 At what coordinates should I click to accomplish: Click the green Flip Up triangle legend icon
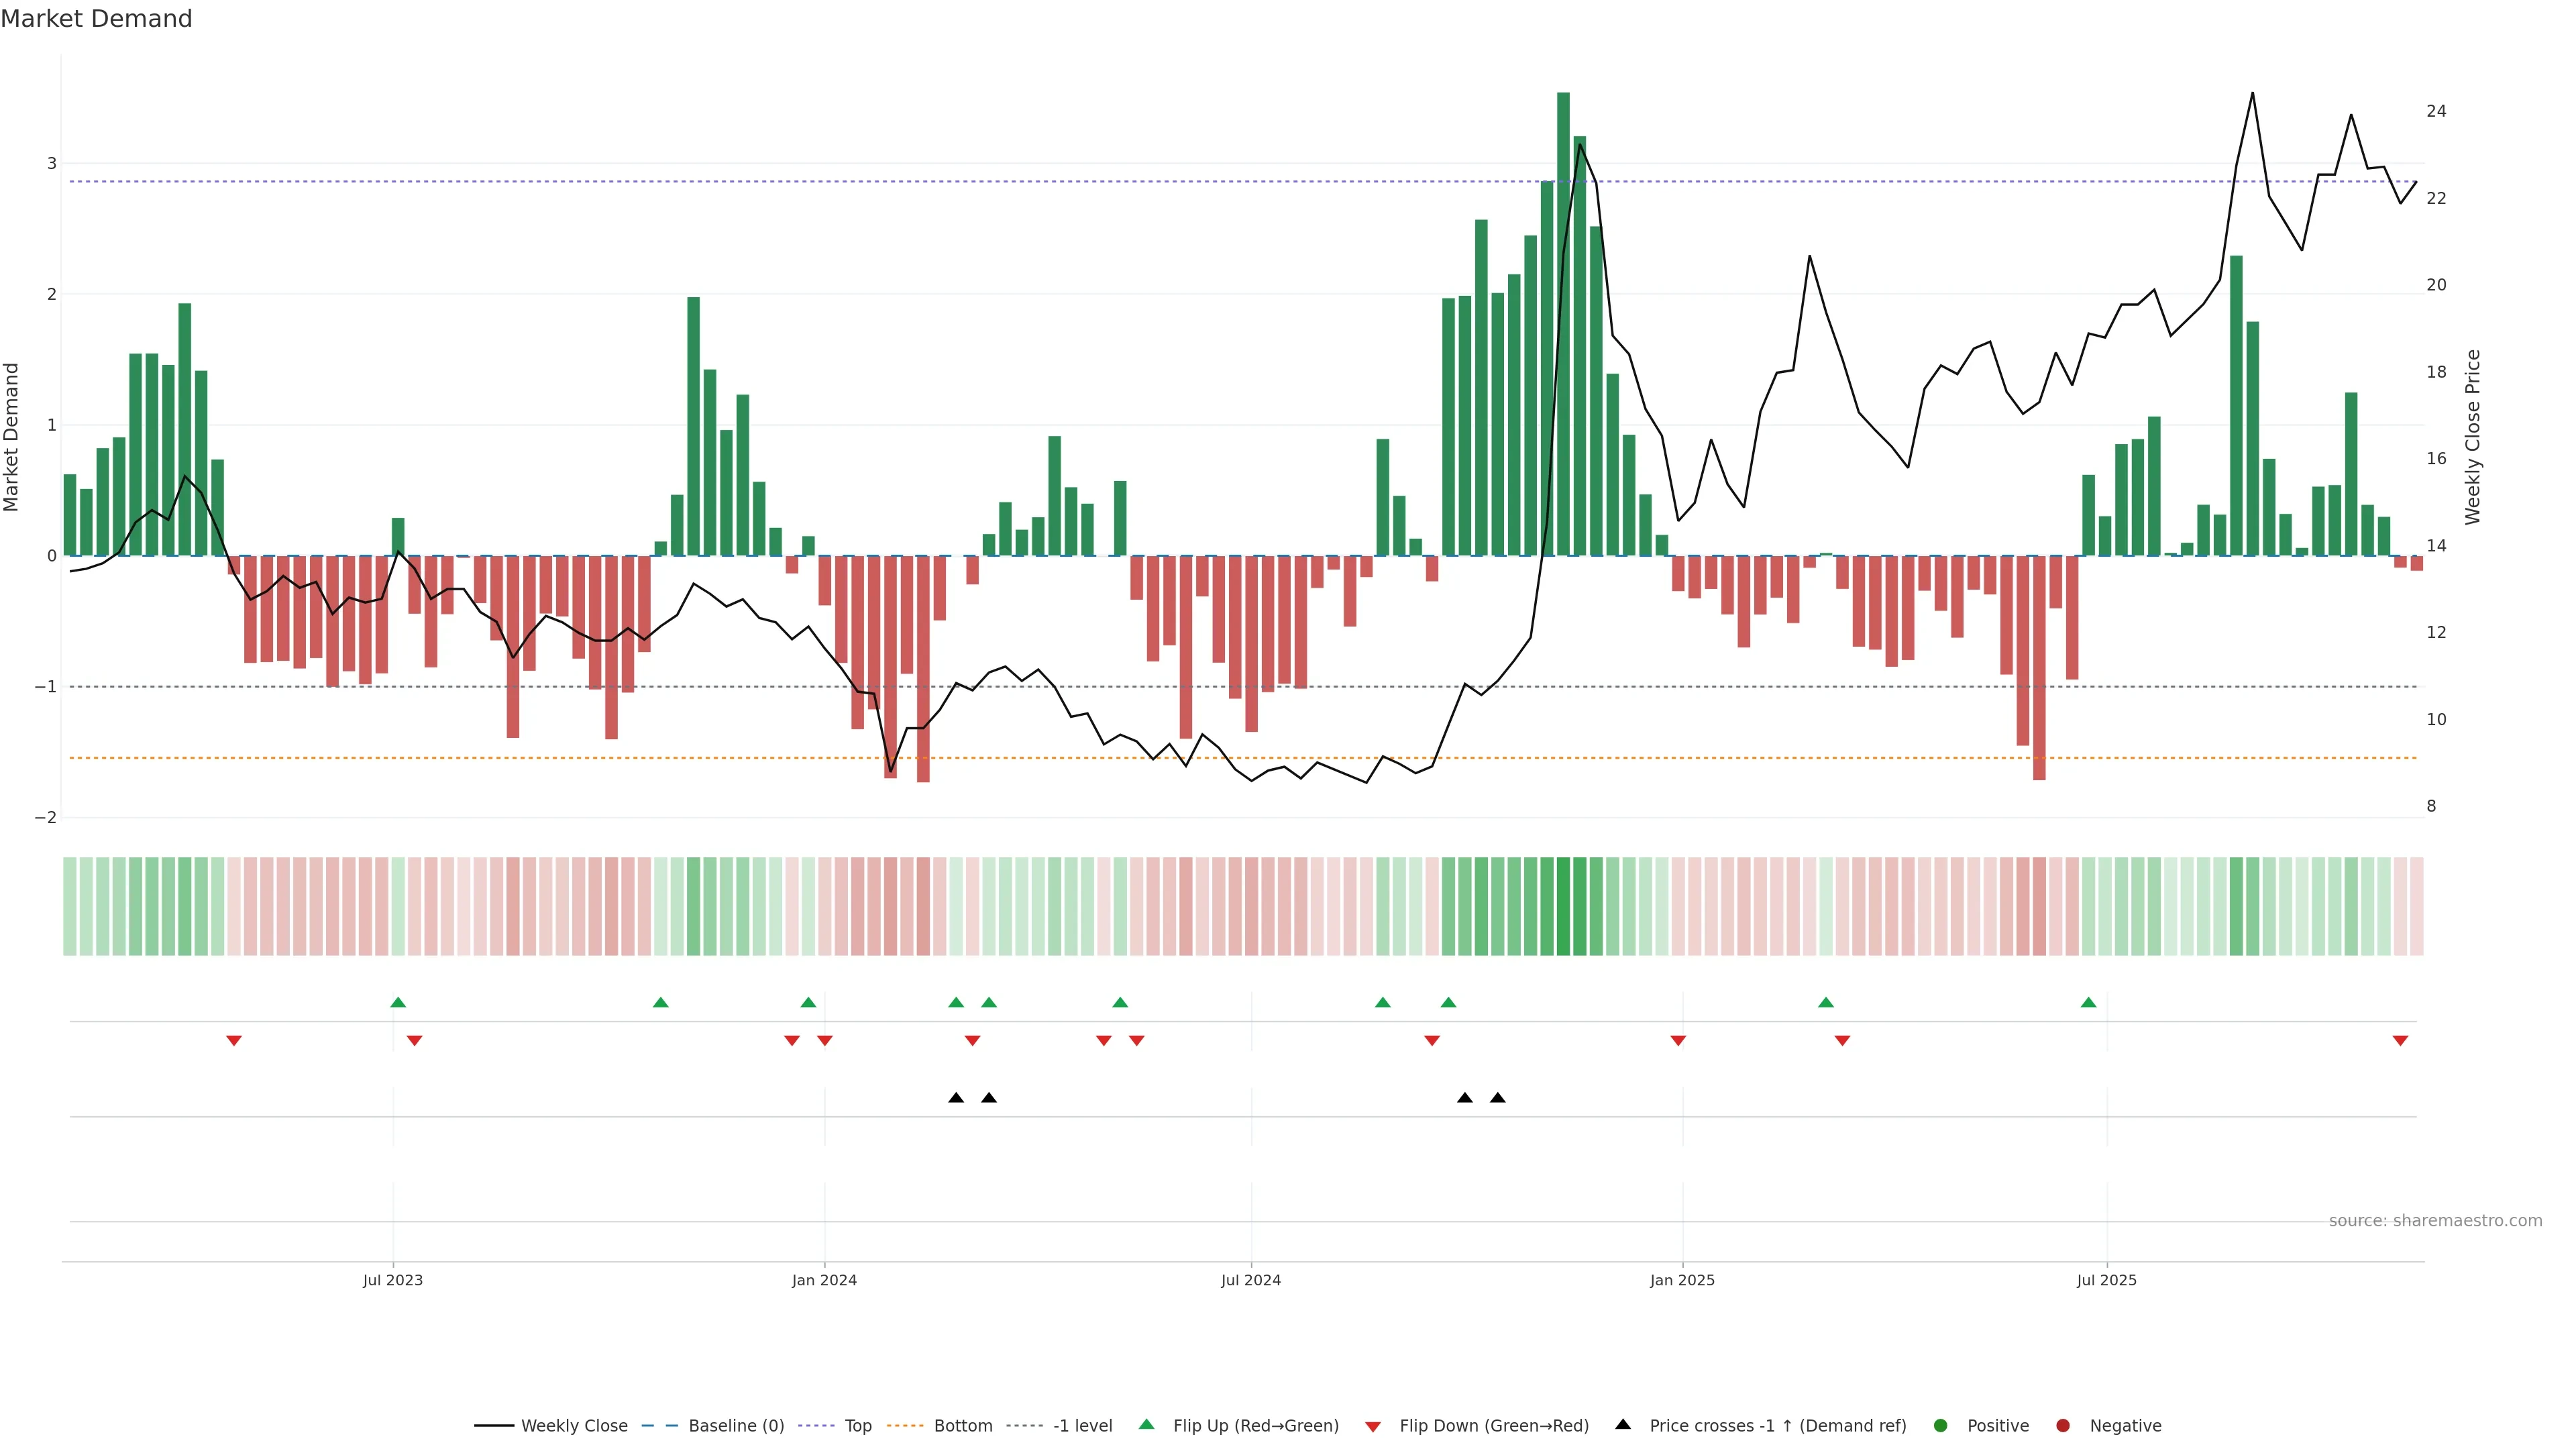(x=1146, y=1424)
